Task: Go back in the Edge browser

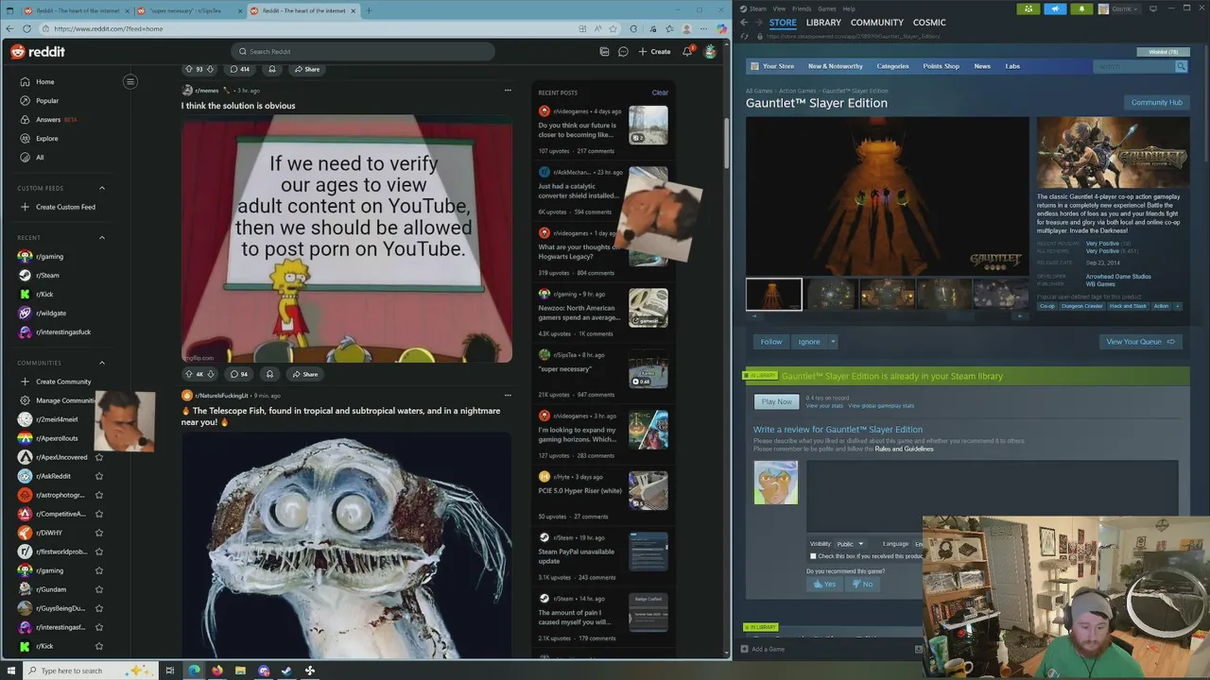Action: [x=9, y=28]
